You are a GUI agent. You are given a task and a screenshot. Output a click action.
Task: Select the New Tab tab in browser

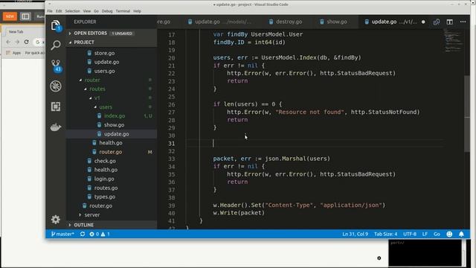[16, 31]
